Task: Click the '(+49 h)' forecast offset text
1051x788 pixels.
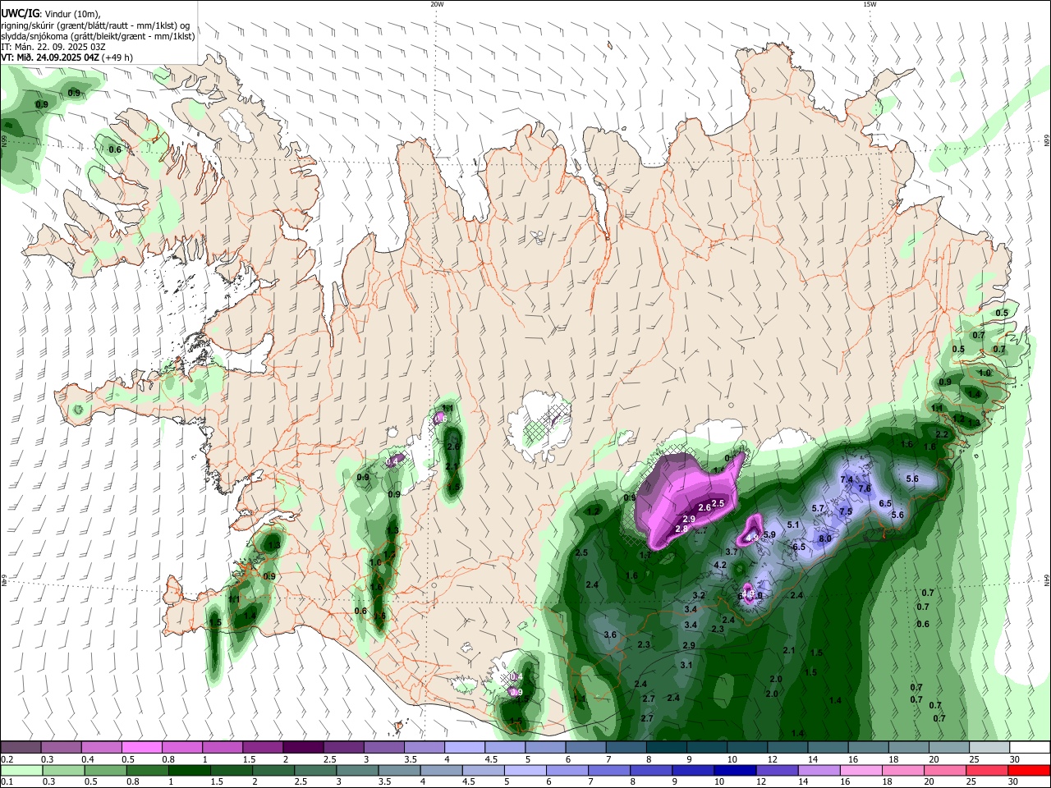Action: tap(118, 57)
